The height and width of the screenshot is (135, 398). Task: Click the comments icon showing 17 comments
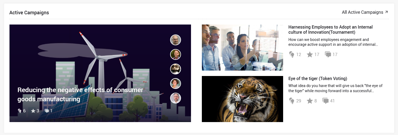click(328, 55)
